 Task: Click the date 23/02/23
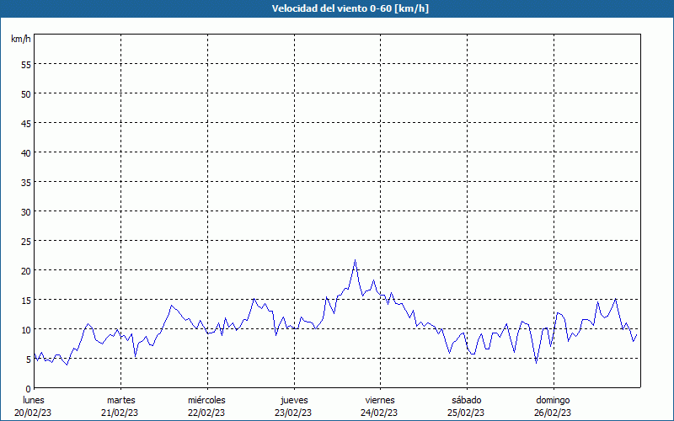point(293,413)
